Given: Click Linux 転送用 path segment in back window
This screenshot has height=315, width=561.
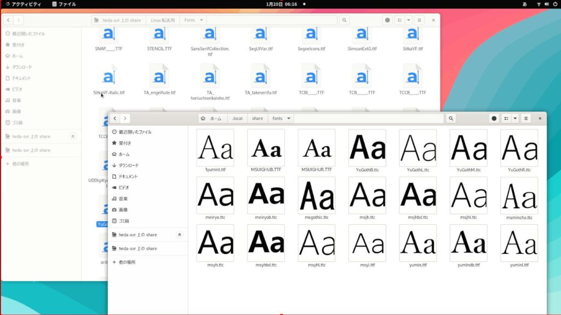Looking at the screenshot, I should click(x=162, y=20).
